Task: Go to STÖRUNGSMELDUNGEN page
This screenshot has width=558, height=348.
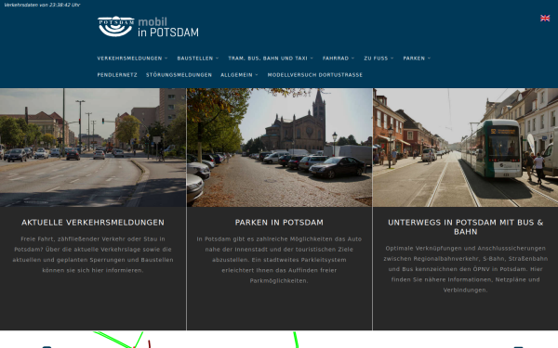Action: click(179, 75)
